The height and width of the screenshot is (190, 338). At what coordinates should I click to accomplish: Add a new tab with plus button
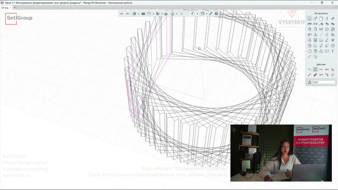tap(15, 8)
